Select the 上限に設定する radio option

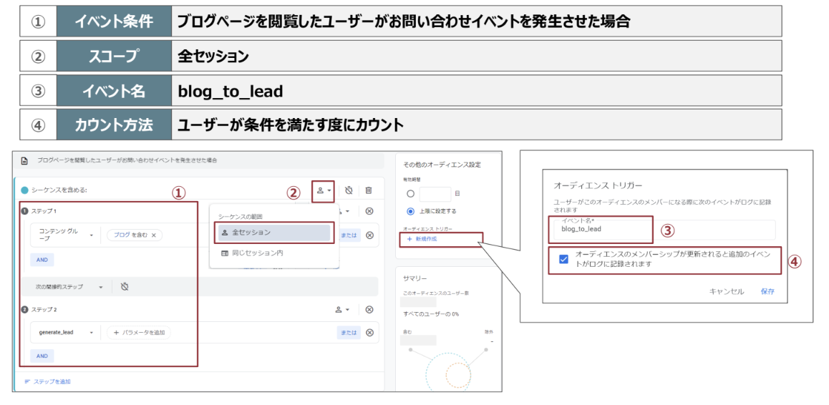(410, 211)
